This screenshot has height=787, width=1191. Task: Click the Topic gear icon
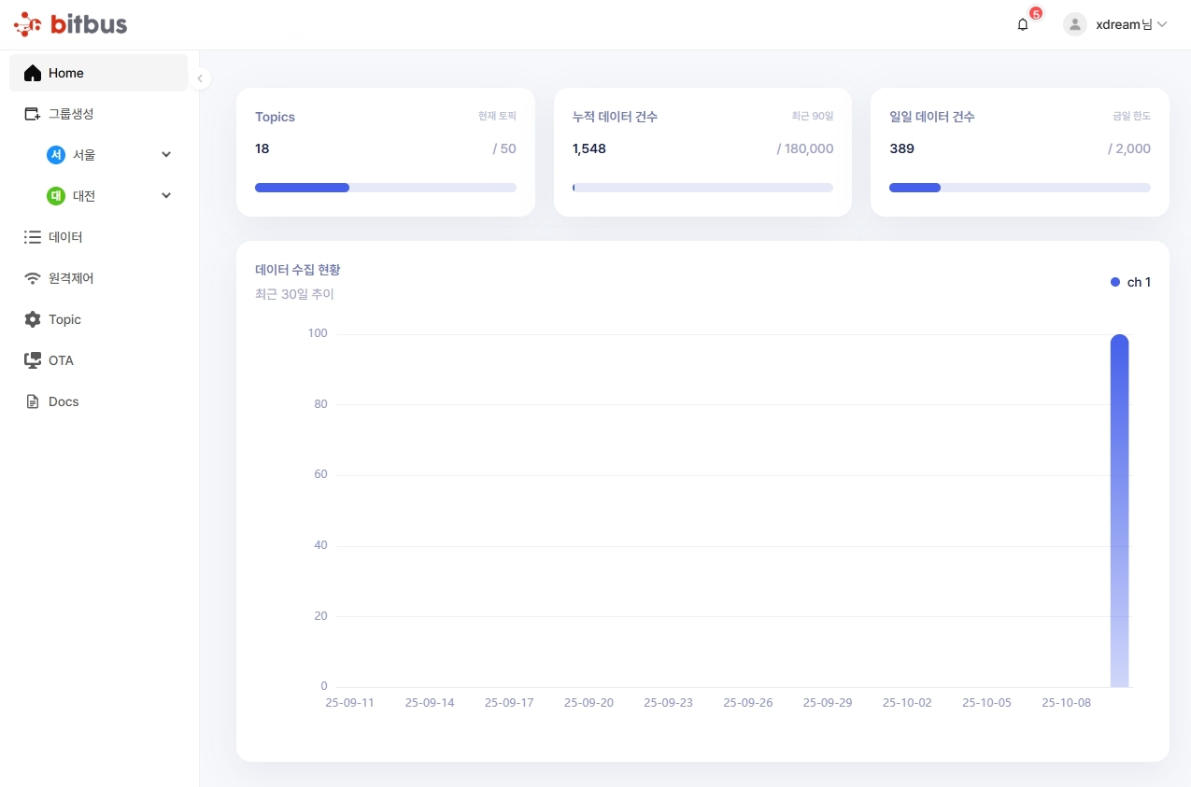pos(33,319)
